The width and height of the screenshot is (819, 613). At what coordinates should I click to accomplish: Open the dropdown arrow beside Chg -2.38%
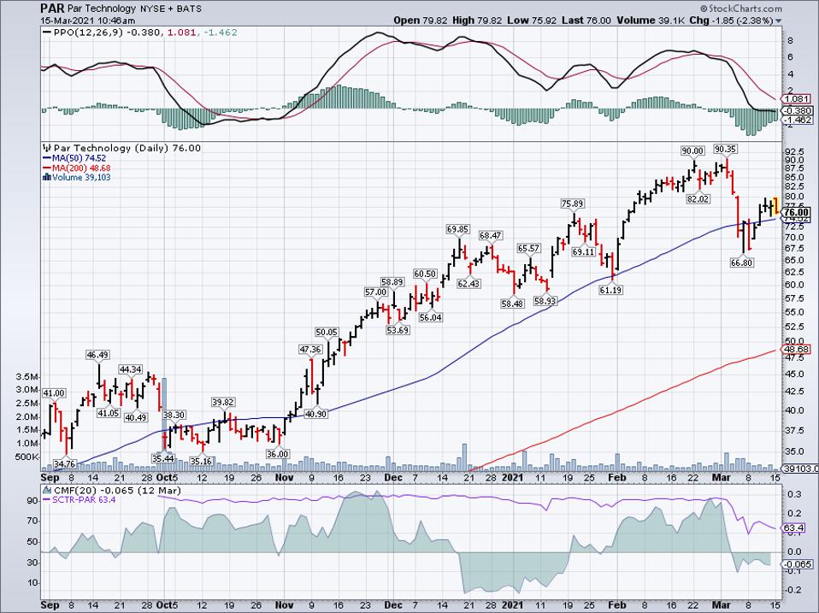(x=779, y=21)
